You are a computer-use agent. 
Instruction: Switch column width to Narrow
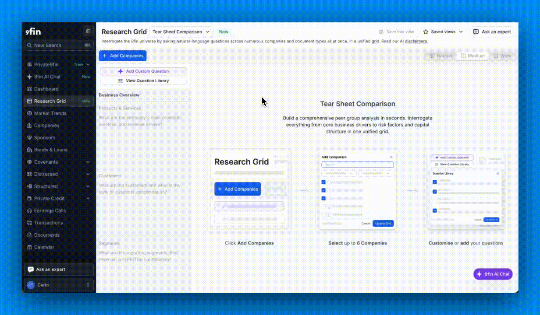click(441, 56)
